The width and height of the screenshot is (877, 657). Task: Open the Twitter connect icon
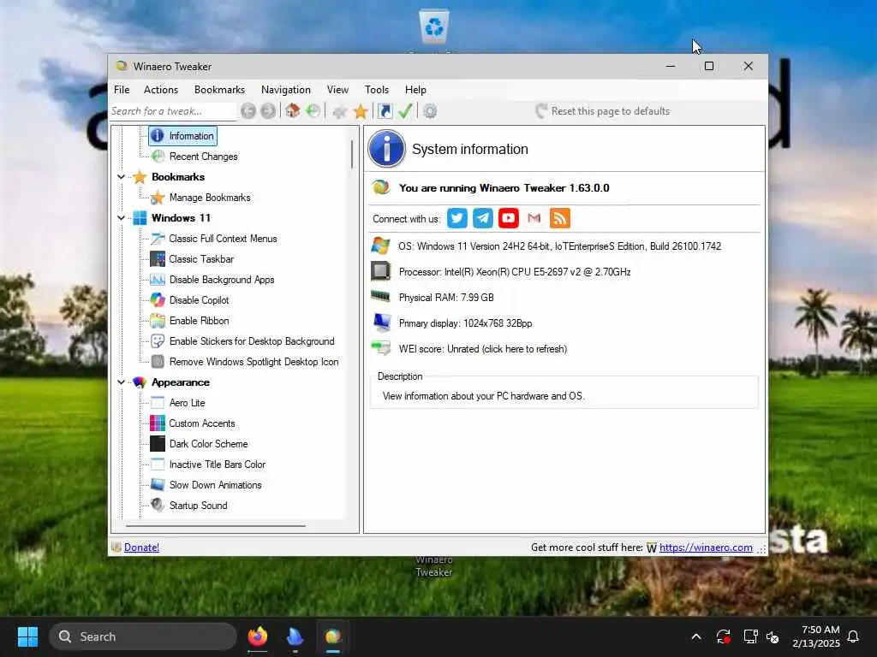coord(457,218)
